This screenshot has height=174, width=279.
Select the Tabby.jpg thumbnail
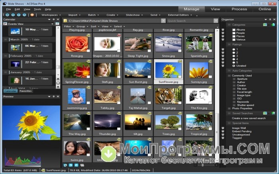point(107,98)
